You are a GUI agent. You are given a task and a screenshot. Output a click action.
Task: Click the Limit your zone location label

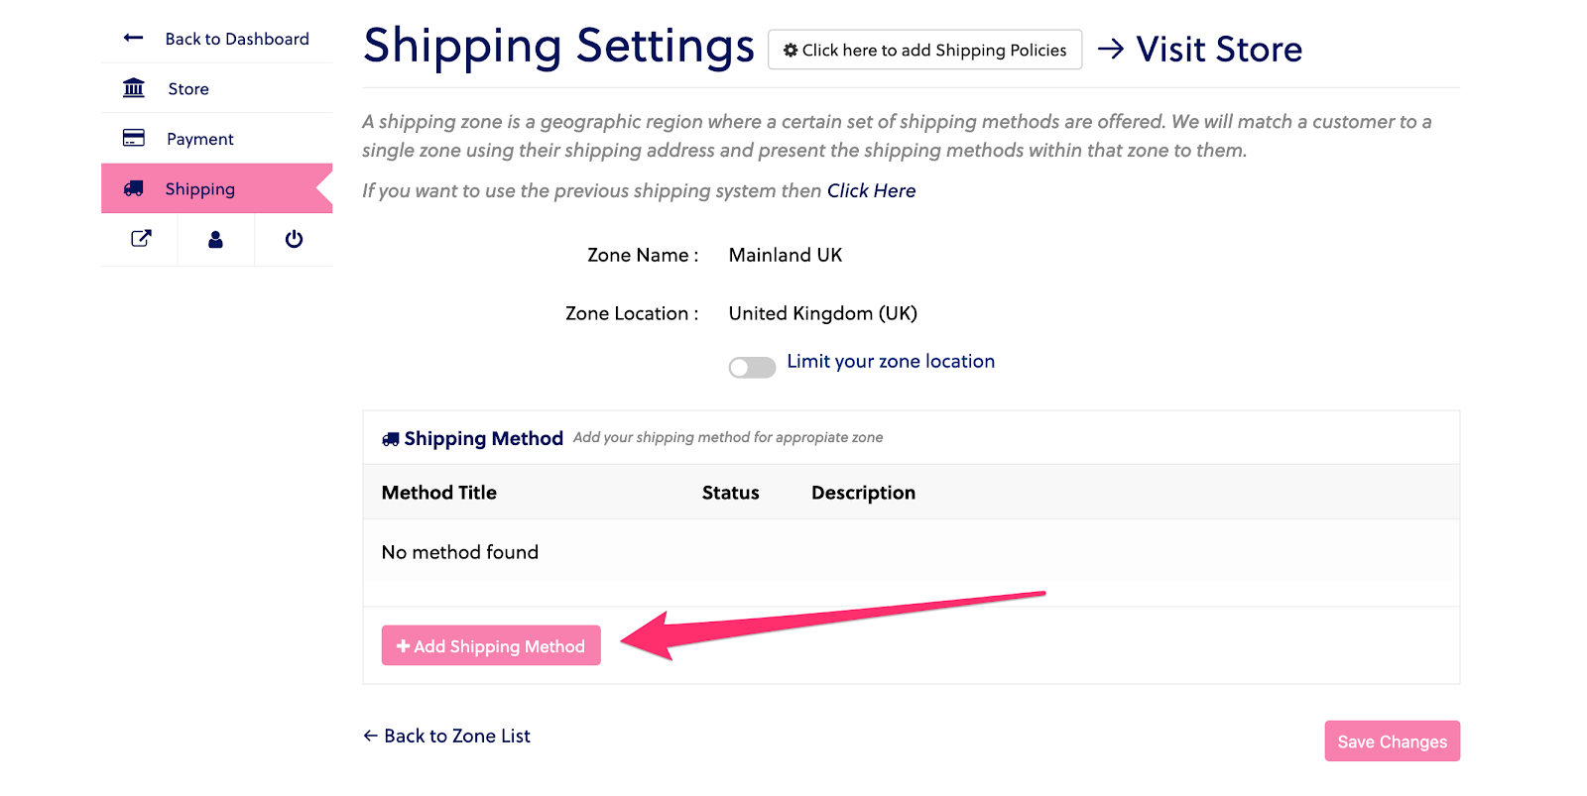(890, 362)
